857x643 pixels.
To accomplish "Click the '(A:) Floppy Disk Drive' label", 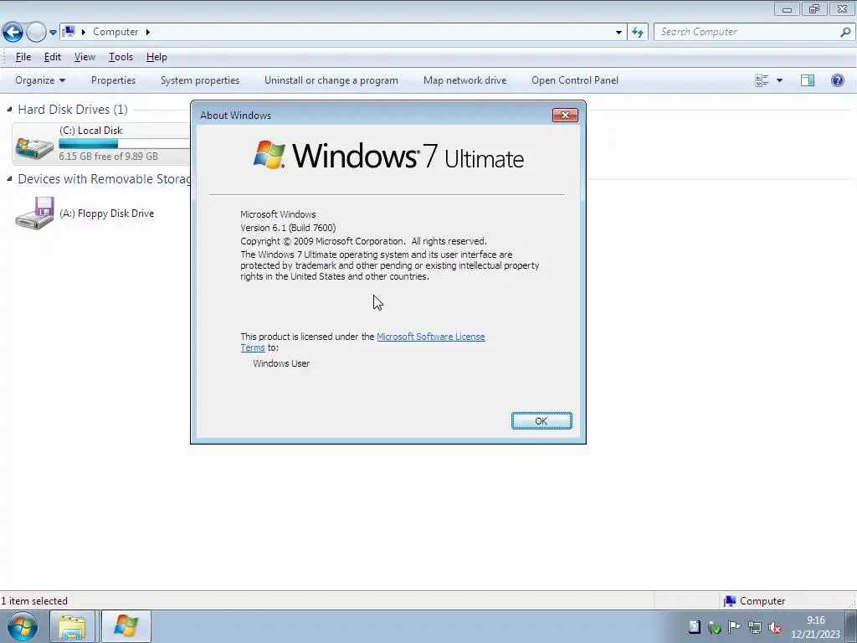I will pyautogui.click(x=106, y=213).
